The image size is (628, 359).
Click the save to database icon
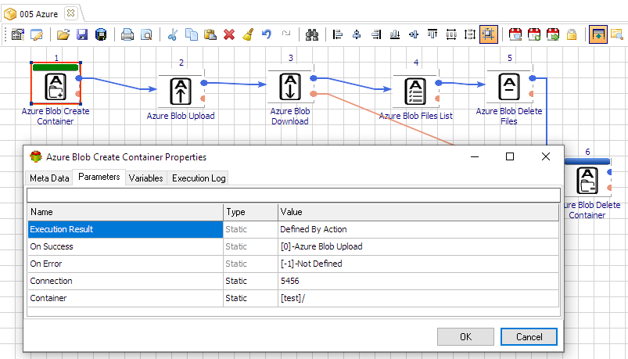click(x=101, y=34)
